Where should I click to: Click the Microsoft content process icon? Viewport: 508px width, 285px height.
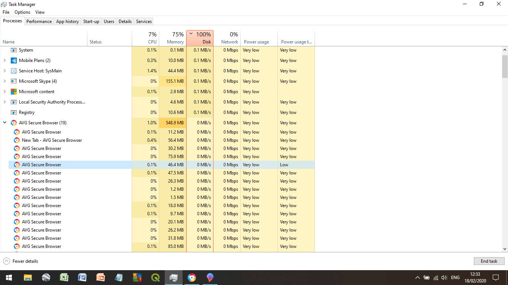(x=14, y=91)
